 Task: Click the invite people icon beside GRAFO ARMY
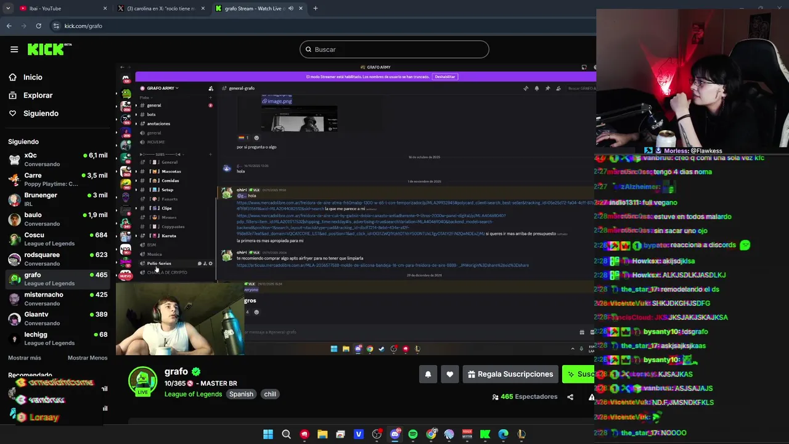(211, 88)
